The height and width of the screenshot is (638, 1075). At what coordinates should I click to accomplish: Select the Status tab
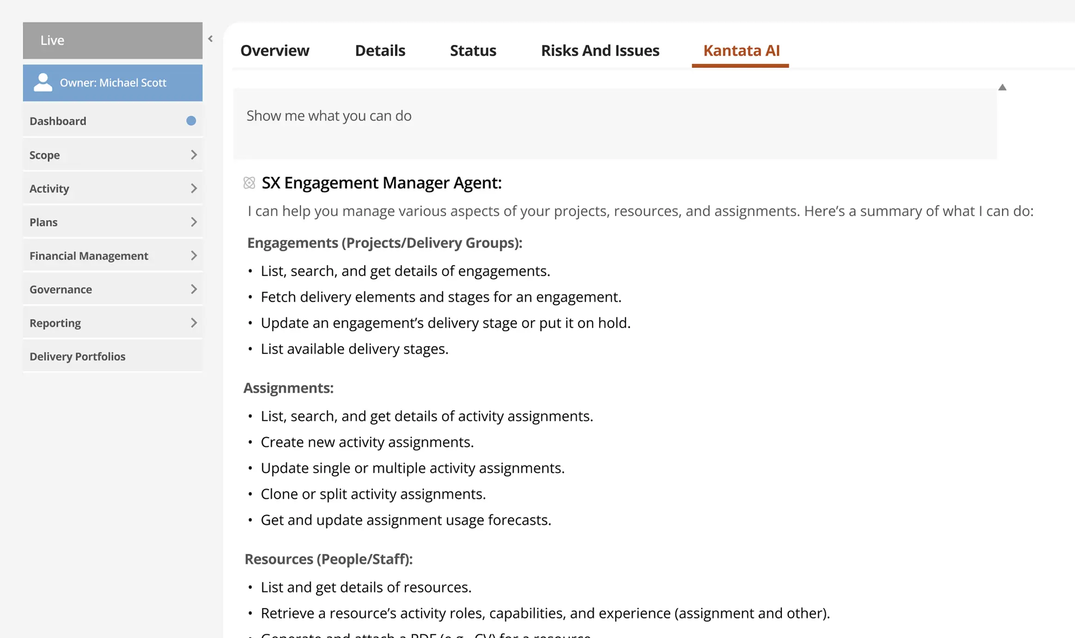473,50
